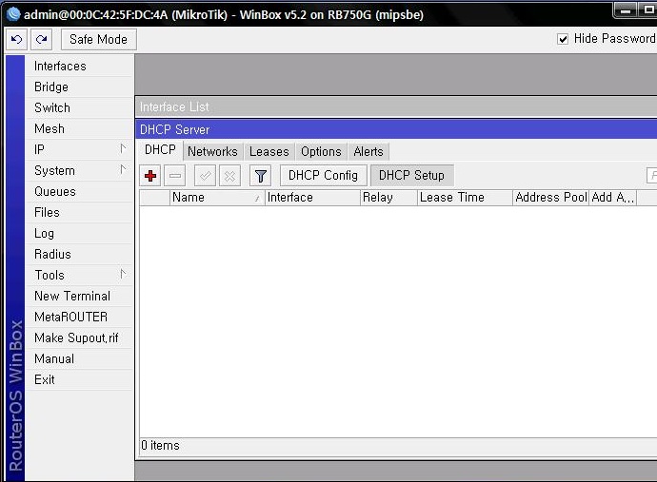Open New Terminal from the sidebar

point(79,297)
